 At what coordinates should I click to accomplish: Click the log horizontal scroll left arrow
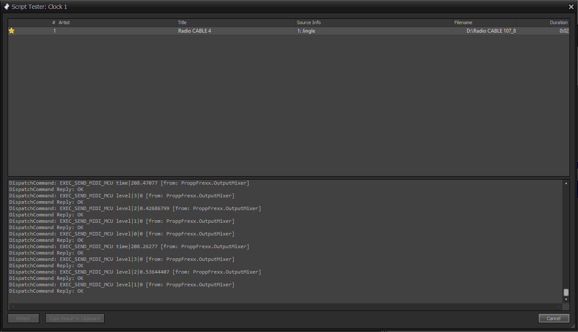[12, 306]
